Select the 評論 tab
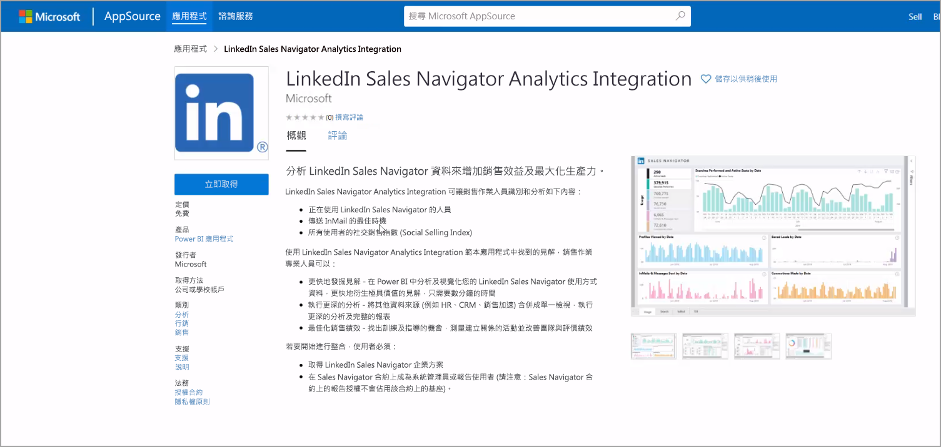The image size is (941, 447). [x=338, y=135]
